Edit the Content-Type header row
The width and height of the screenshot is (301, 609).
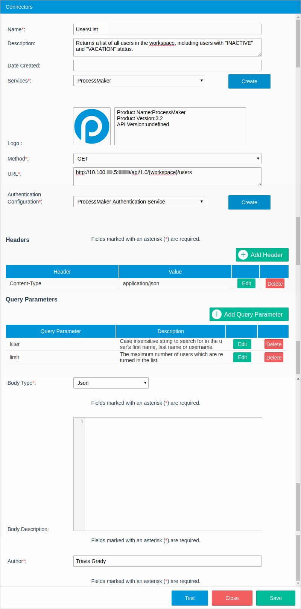click(246, 283)
